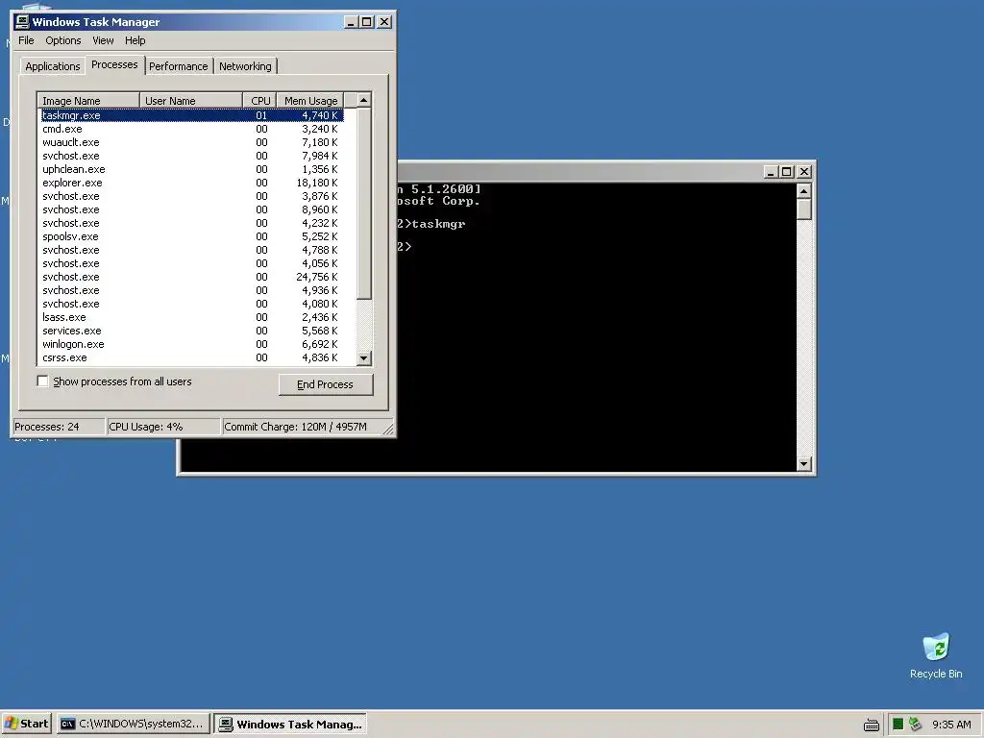
Task: Select svchost.exe using 8,960 K memory
Action: point(192,209)
